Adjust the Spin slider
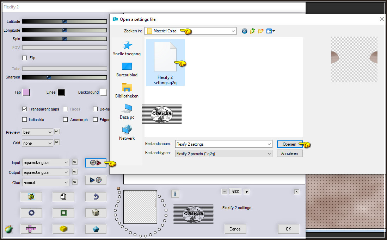The width and height of the screenshot is (387, 240). point(64,39)
